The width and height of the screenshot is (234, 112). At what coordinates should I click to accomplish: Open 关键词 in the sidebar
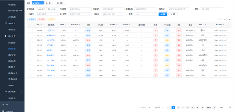(x=11, y=85)
